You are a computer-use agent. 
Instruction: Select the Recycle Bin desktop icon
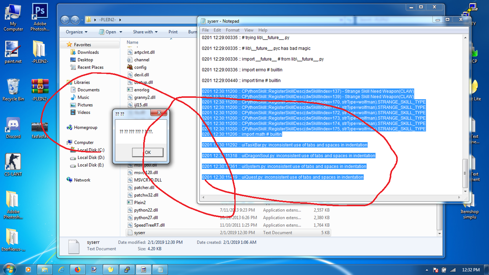13,90
